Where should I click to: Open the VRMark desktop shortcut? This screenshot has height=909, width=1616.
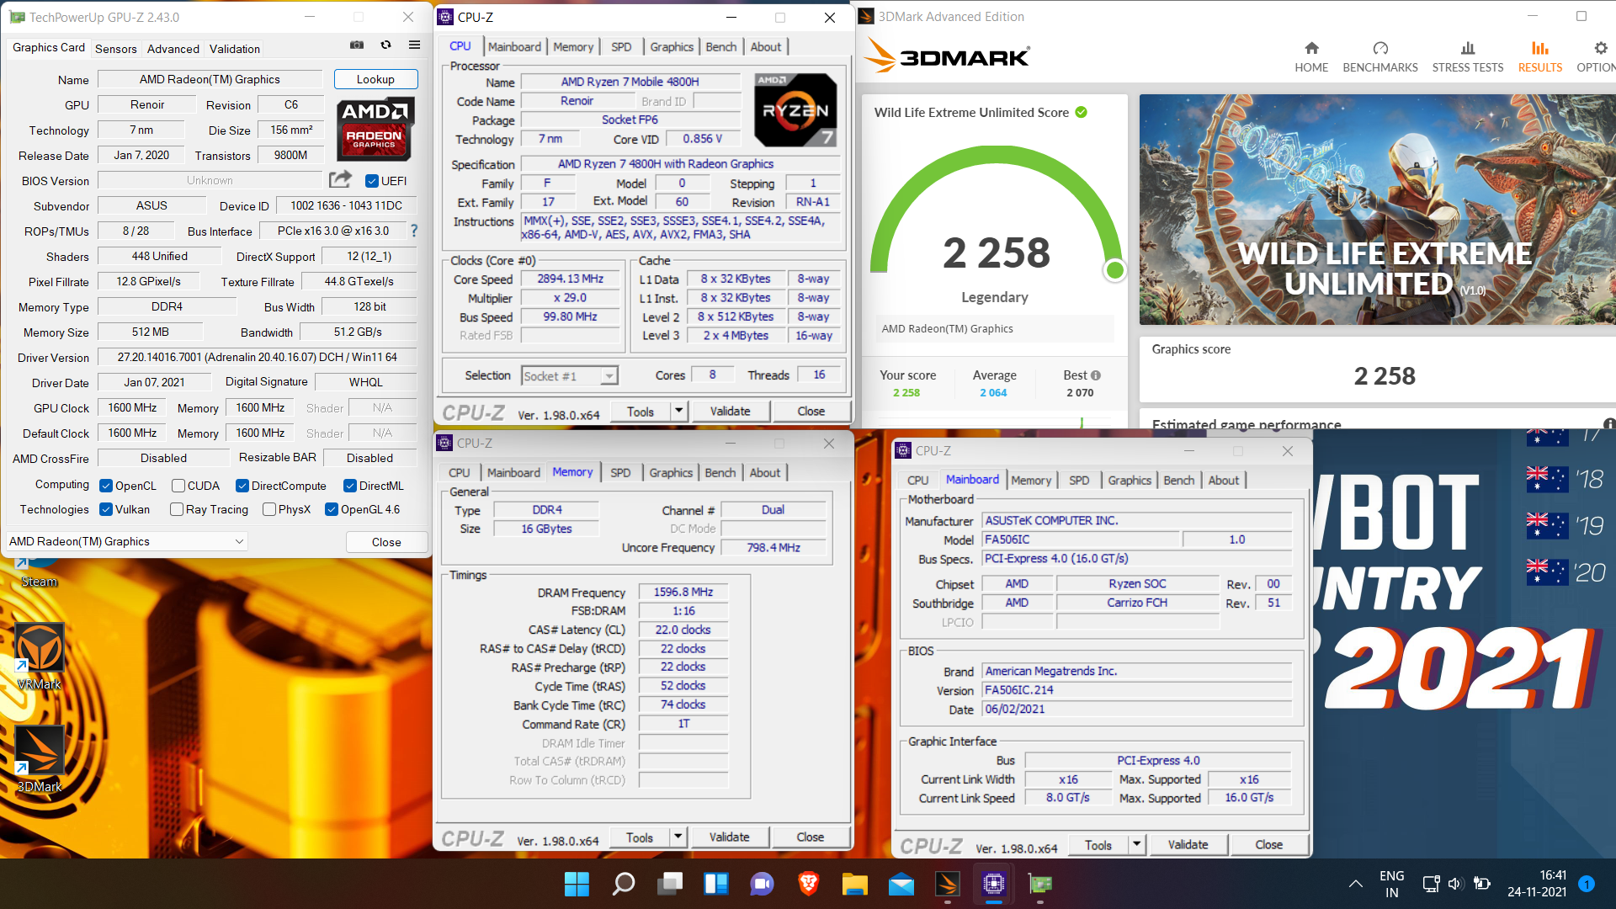click(x=40, y=656)
